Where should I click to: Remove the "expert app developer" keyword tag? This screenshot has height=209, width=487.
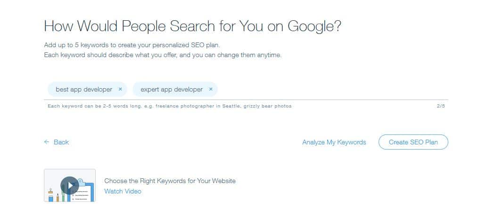click(x=211, y=89)
